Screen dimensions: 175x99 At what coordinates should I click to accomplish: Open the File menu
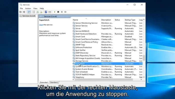pyautogui.click(x=21, y=8)
